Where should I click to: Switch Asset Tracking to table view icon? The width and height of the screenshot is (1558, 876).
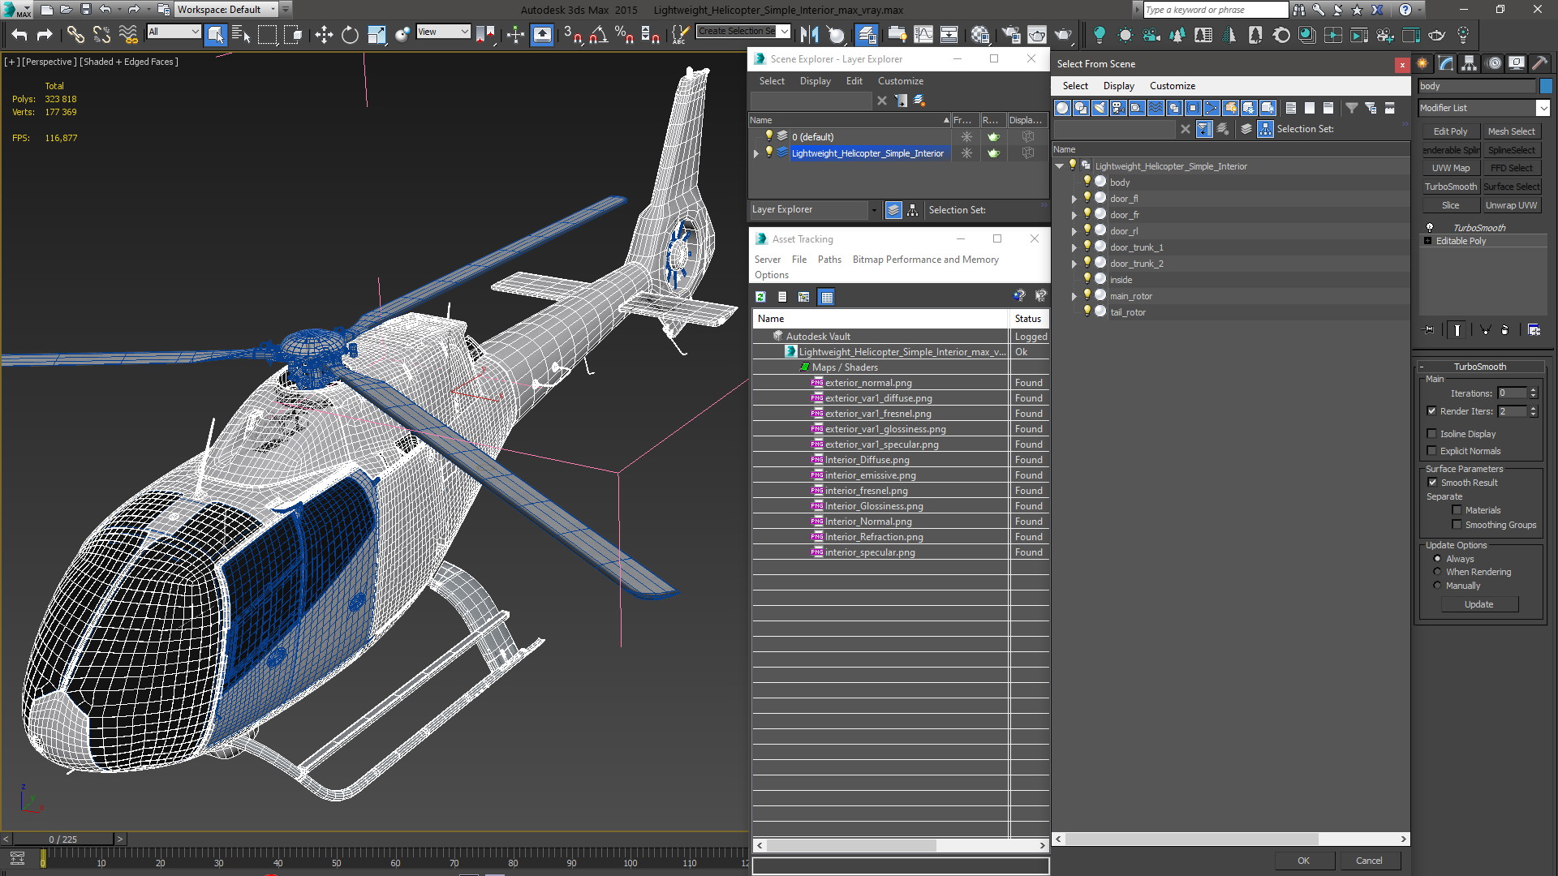(x=826, y=297)
